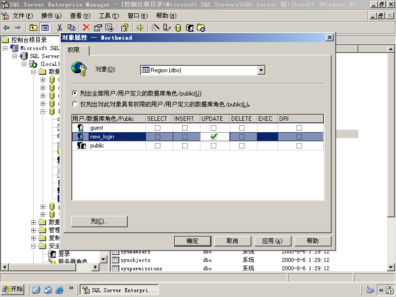Run the wizard wand icon
The height and width of the screenshot is (297, 396).
[155, 28]
